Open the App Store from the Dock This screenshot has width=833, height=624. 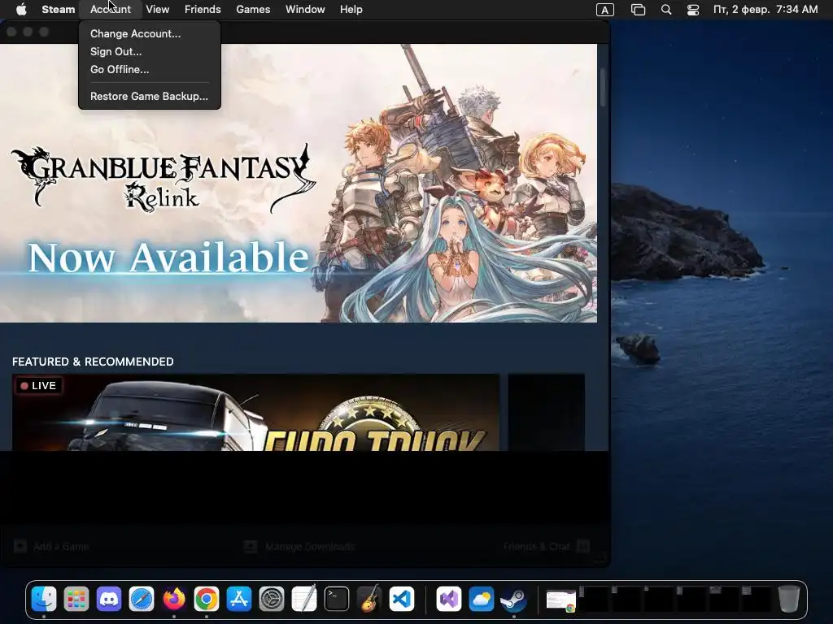[x=239, y=599]
